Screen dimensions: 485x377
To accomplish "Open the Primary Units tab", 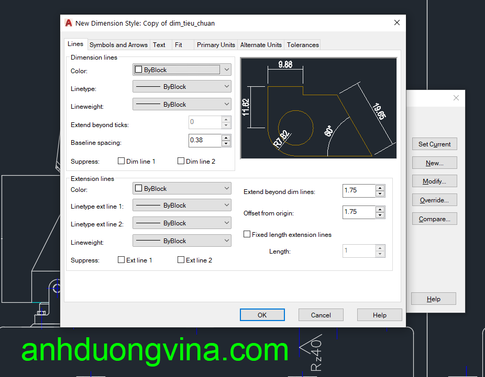I will point(216,45).
